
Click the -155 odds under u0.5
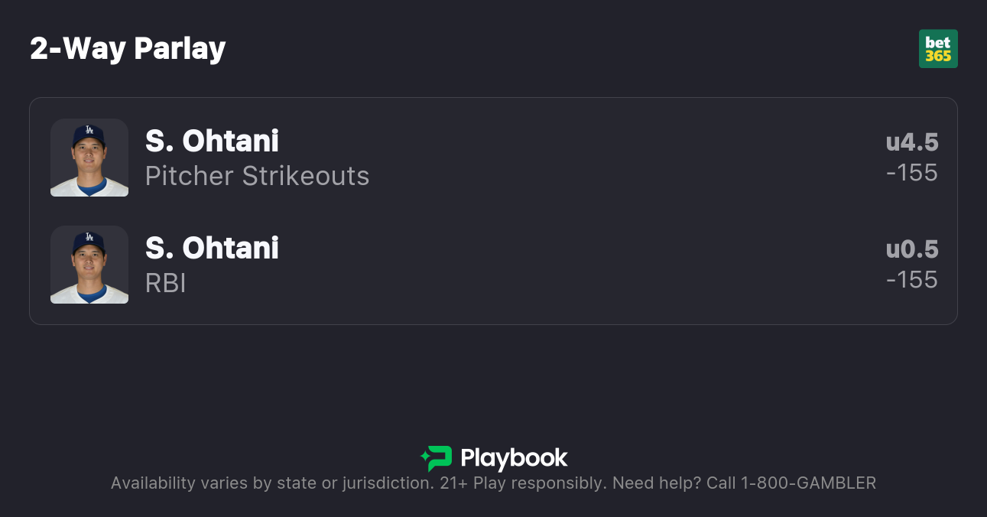click(x=911, y=280)
